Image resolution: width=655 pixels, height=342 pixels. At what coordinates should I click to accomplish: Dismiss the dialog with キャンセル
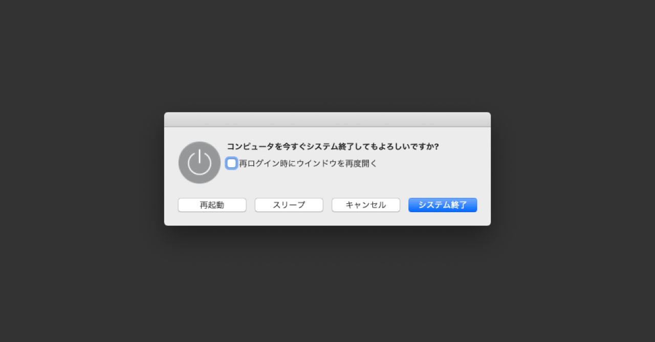366,205
